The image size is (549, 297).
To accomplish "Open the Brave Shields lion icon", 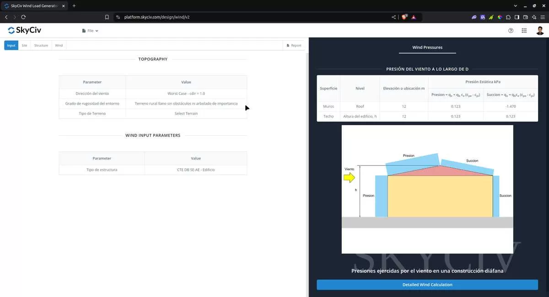I will (x=404, y=17).
